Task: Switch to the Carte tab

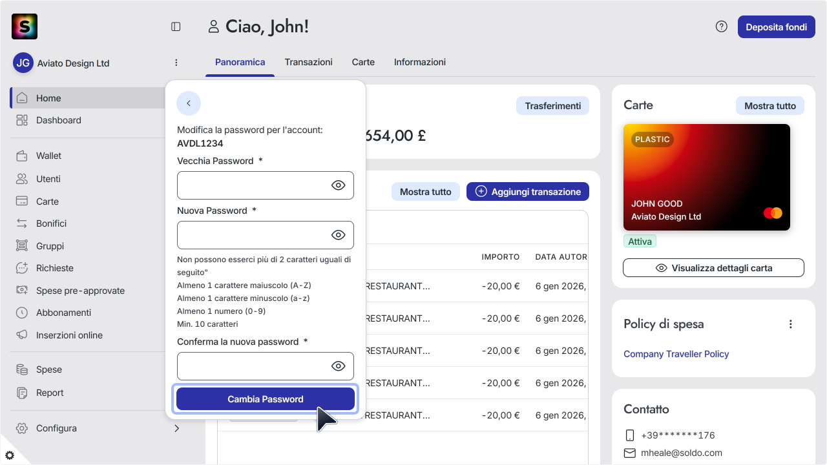Action: pyautogui.click(x=363, y=63)
